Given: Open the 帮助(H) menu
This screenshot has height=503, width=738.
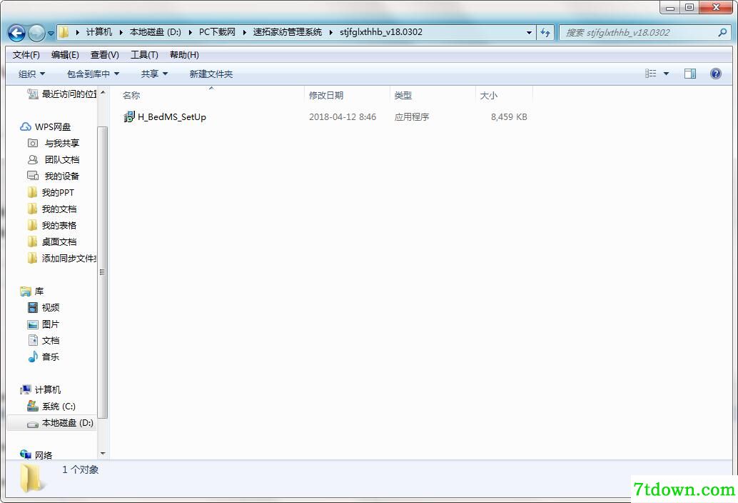Looking at the screenshot, I should (184, 54).
